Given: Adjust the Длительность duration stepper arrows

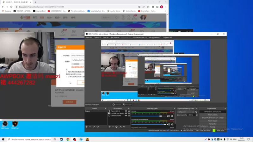Looking at the screenshot, I should [196, 115].
